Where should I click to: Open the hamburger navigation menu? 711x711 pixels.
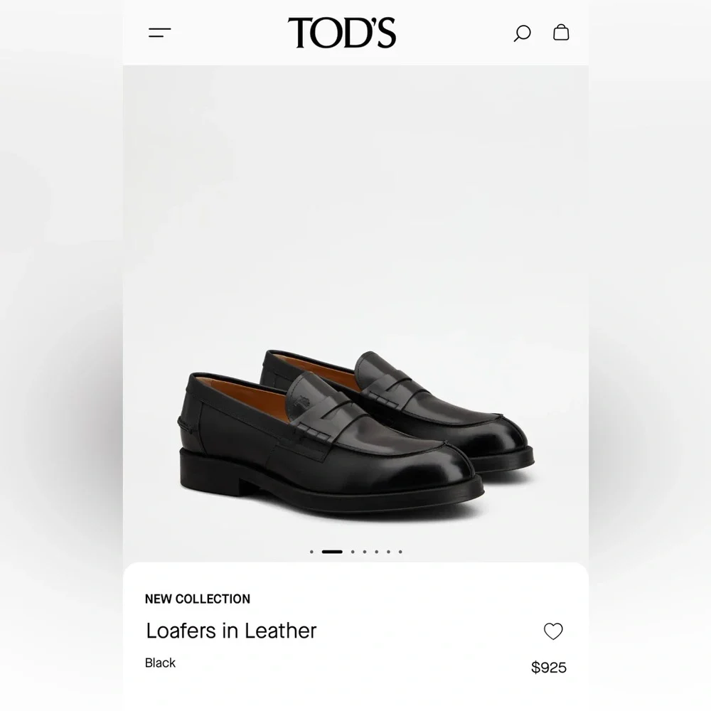tap(159, 33)
